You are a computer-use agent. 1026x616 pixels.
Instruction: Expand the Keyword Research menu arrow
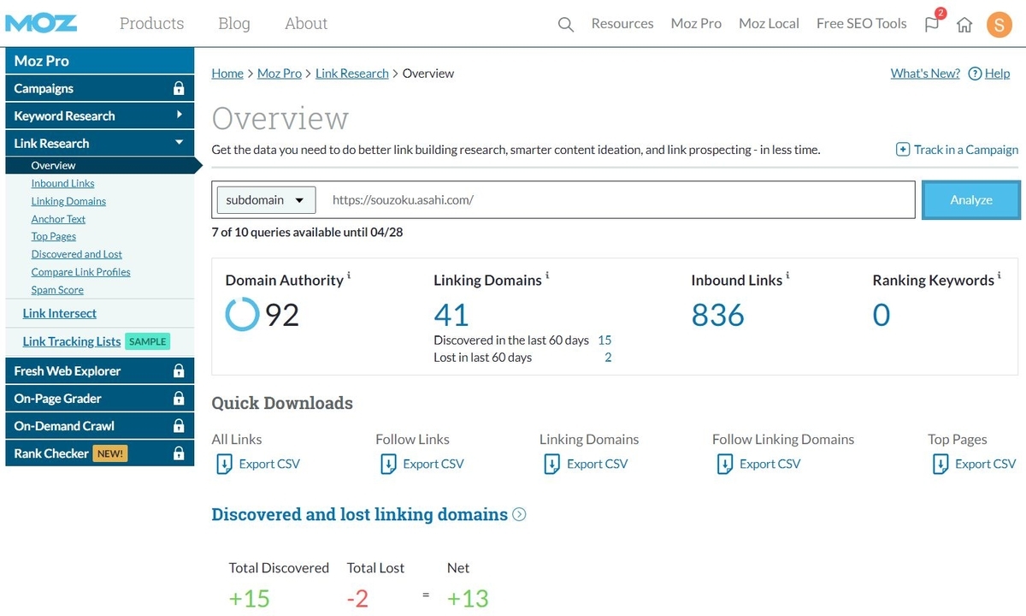tap(180, 115)
